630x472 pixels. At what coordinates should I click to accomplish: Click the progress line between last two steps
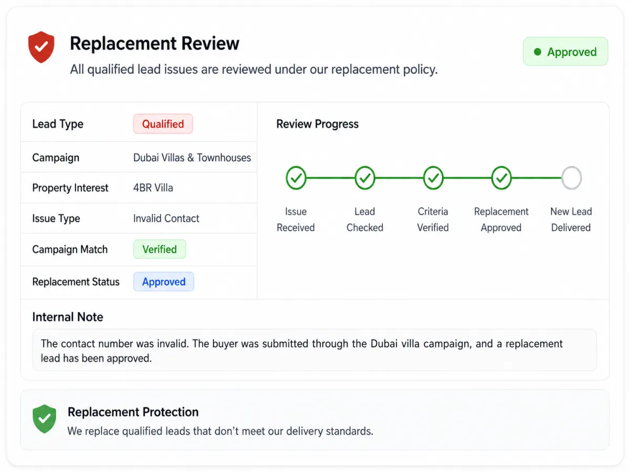coord(536,178)
